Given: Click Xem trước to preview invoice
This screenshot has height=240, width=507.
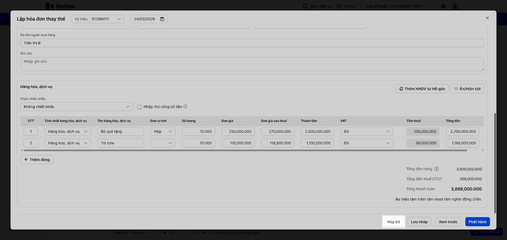Looking at the screenshot, I should pyautogui.click(x=448, y=222).
